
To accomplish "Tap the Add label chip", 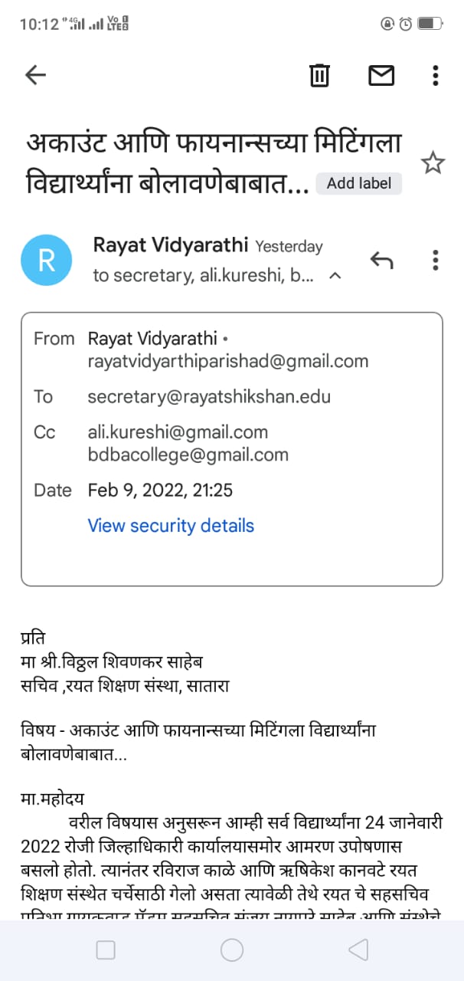I will pyautogui.click(x=359, y=183).
